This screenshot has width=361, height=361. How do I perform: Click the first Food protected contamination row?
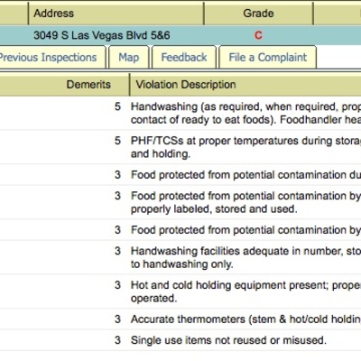point(180,175)
